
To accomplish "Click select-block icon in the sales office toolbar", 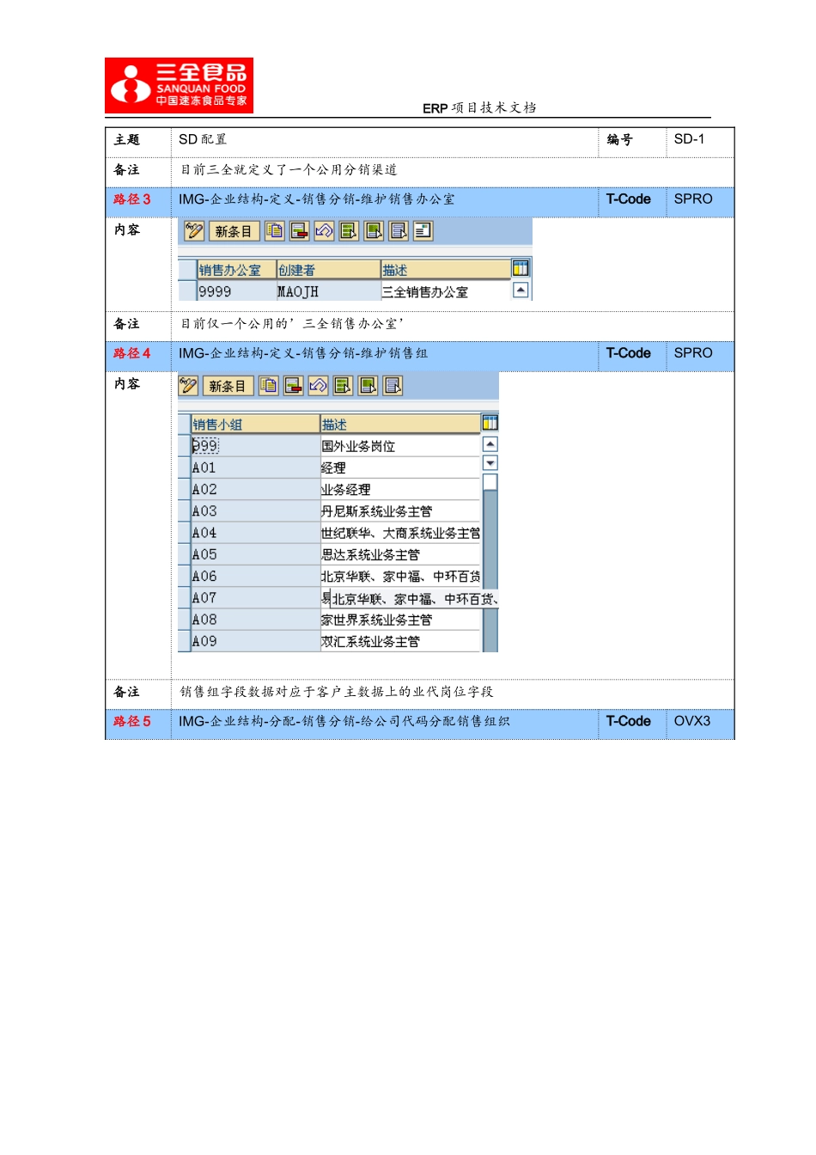I will coord(374,230).
